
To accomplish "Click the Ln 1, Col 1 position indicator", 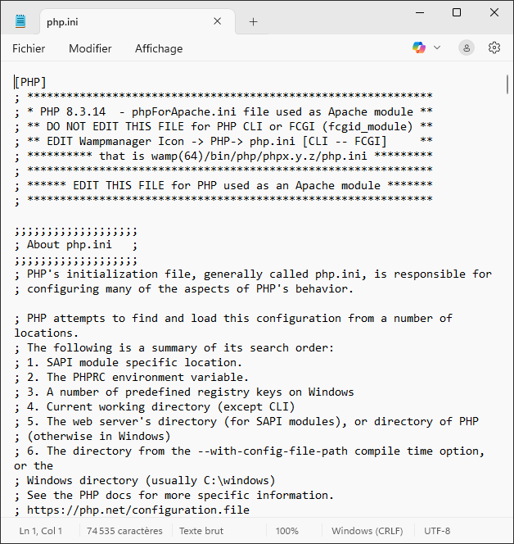I will (41, 531).
